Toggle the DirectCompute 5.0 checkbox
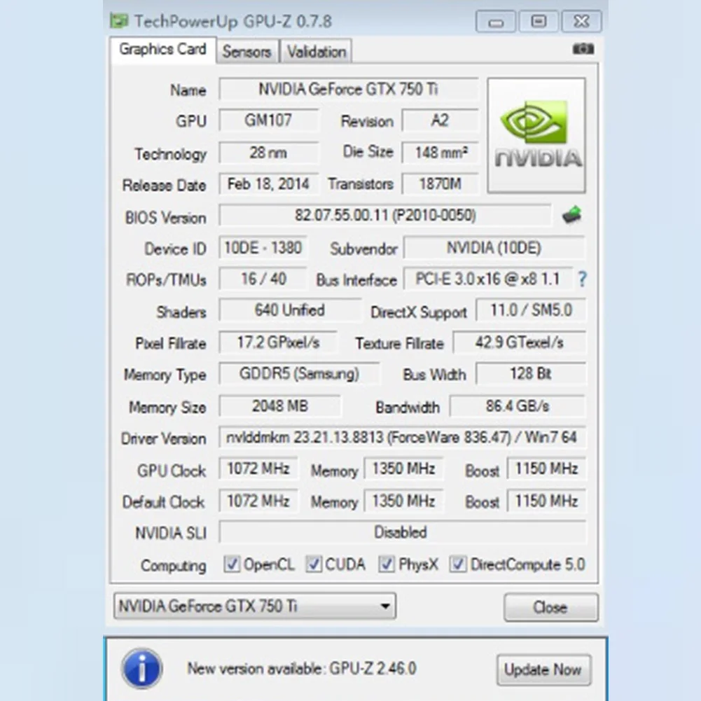 click(x=458, y=564)
